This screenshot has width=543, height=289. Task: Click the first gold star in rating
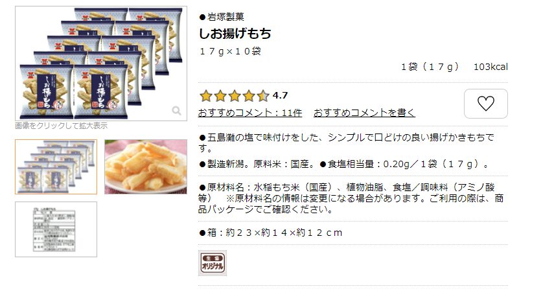pos(205,96)
